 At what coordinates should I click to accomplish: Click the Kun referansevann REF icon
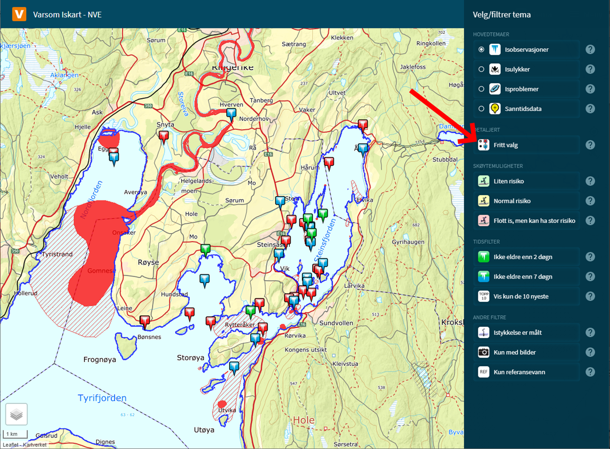(484, 372)
